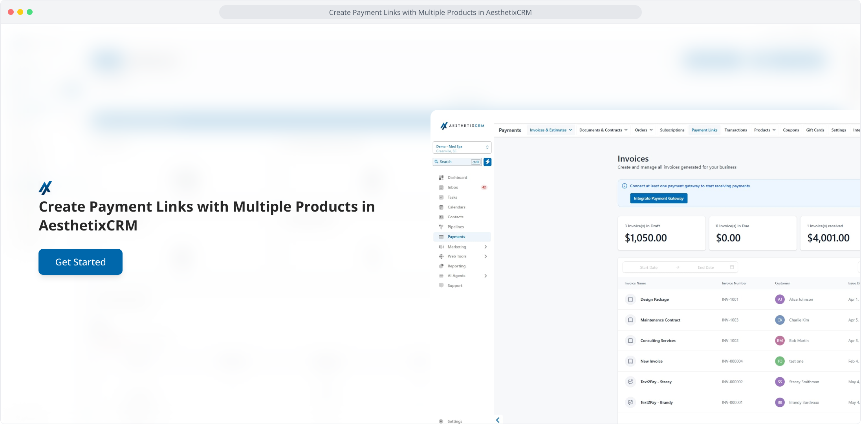Expand the Marketing sidebar submenu
The height and width of the screenshot is (424, 861).
[485, 247]
